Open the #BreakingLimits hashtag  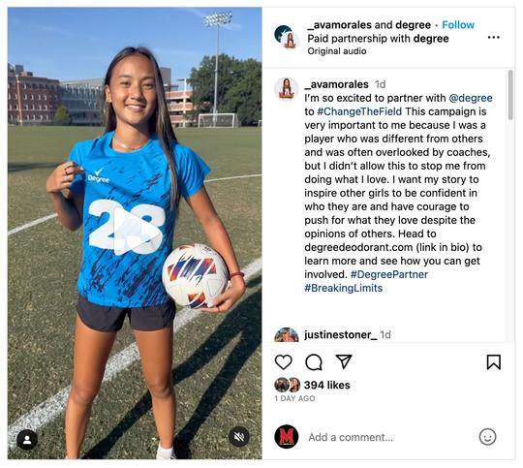pyautogui.click(x=344, y=288)
